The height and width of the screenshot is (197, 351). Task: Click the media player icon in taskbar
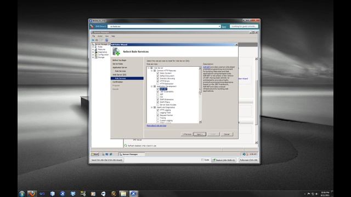pos(93,194)
